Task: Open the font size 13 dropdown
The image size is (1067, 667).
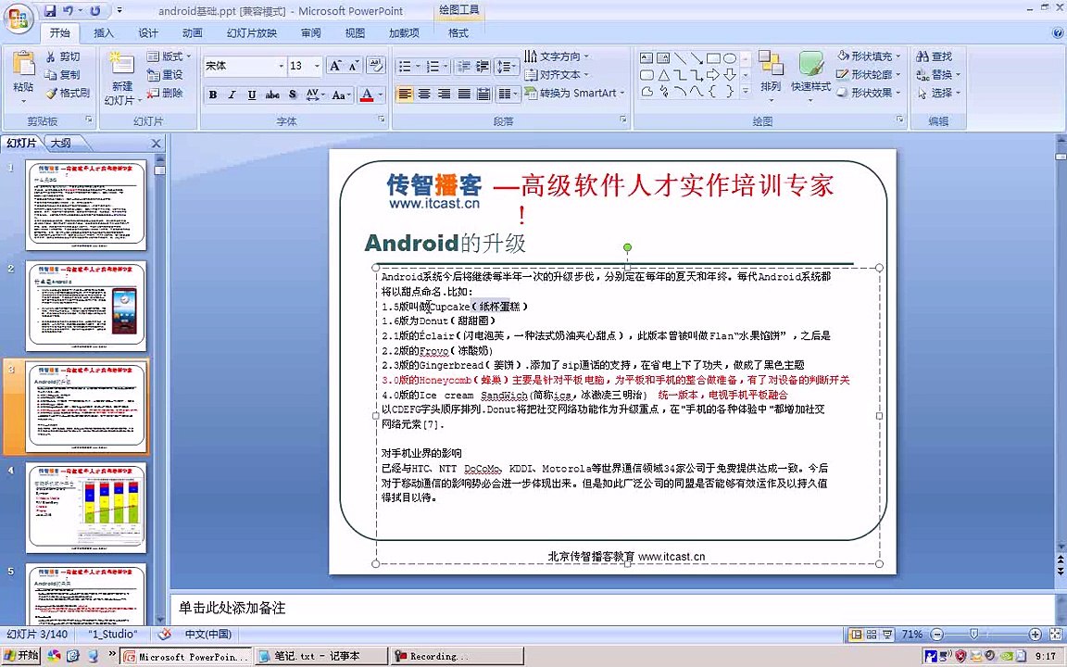Action: point(317,66)
